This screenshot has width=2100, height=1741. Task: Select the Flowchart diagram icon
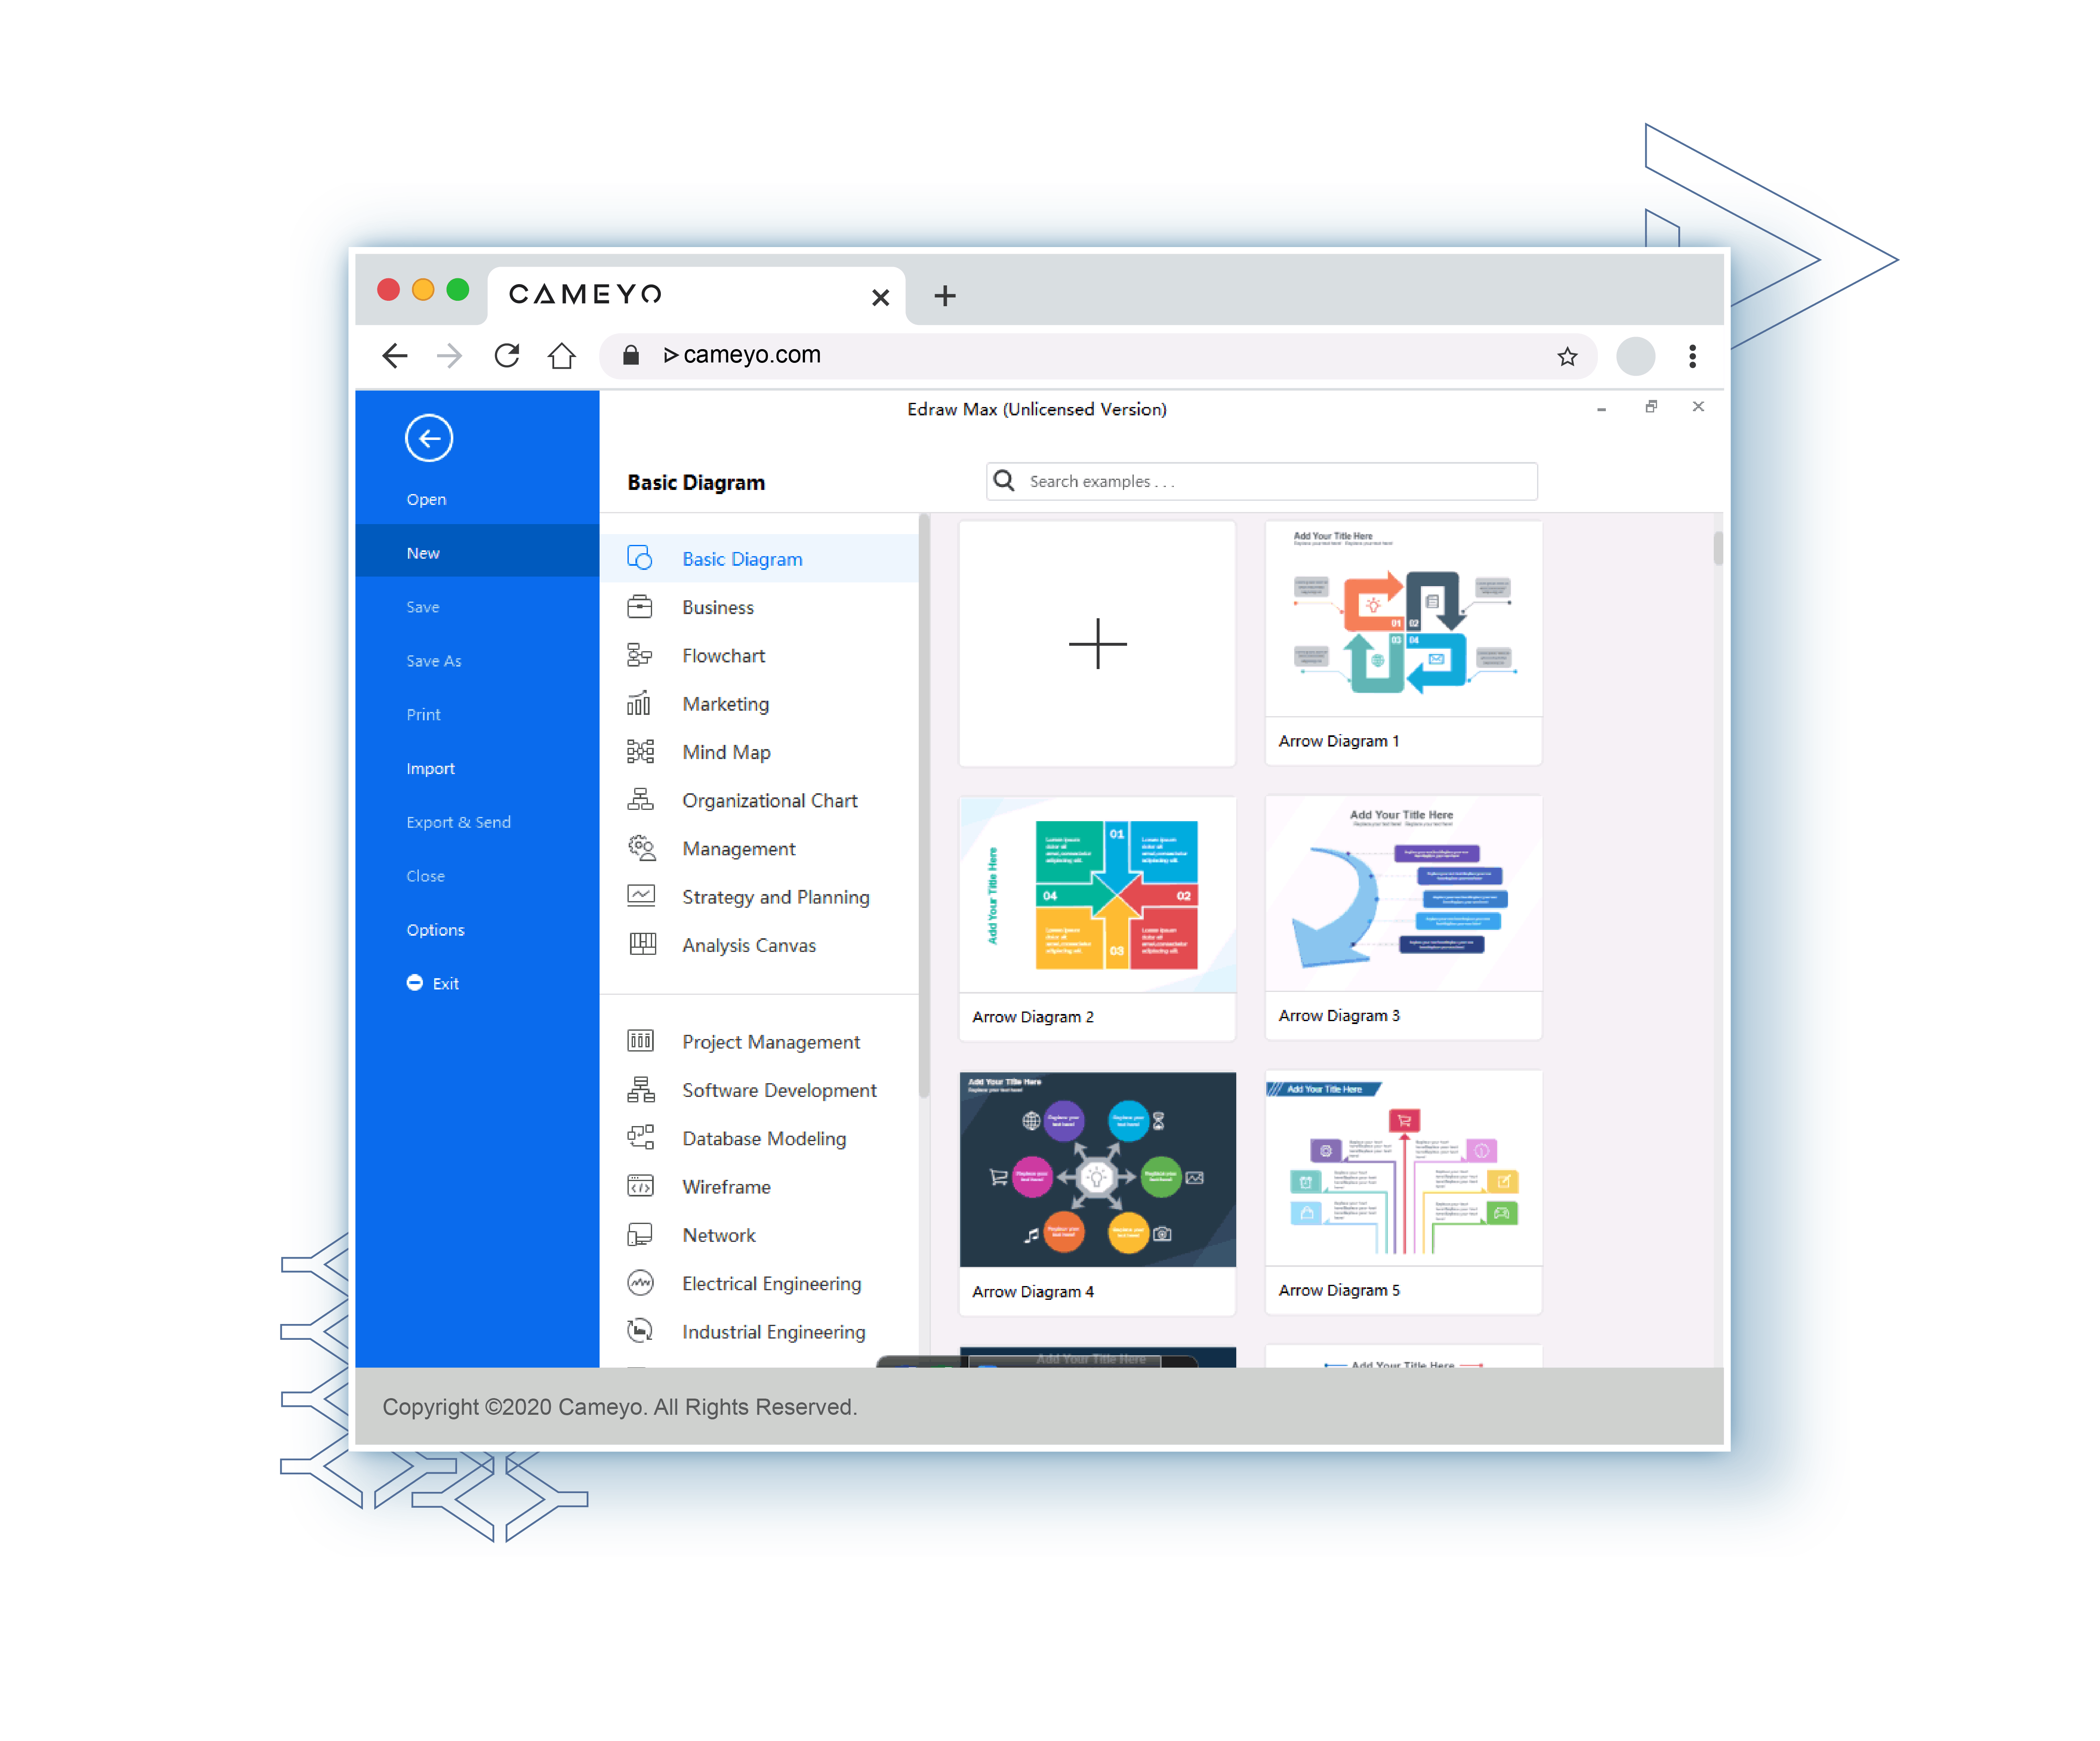[x=640, y=656]
